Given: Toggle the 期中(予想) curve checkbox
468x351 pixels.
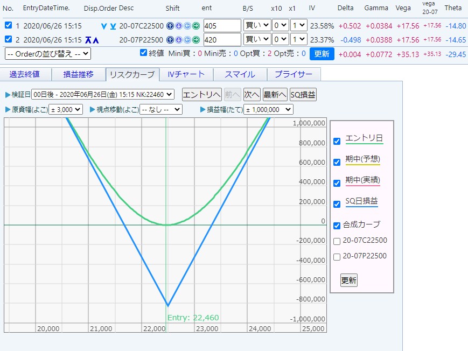Looking at the screenshot, I should coord(337,162).
